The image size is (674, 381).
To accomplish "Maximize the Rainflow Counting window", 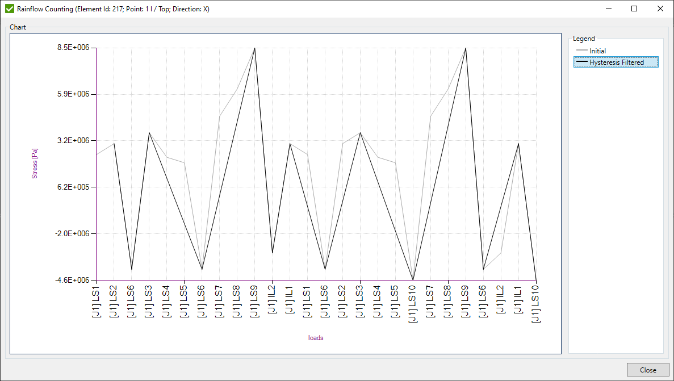I will coord(634,9).
